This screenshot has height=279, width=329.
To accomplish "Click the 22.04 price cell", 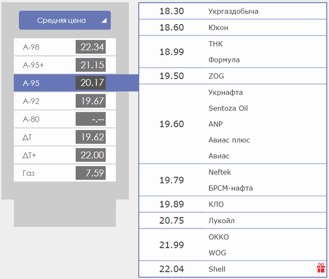I will 172,269.
